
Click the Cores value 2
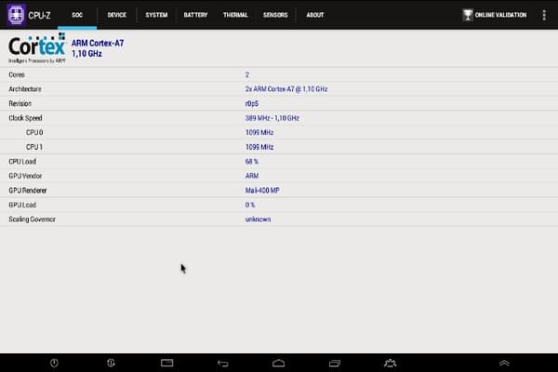pos(247,74)
